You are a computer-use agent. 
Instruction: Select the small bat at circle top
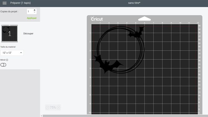pyautogui.click(x=136, y=32)
